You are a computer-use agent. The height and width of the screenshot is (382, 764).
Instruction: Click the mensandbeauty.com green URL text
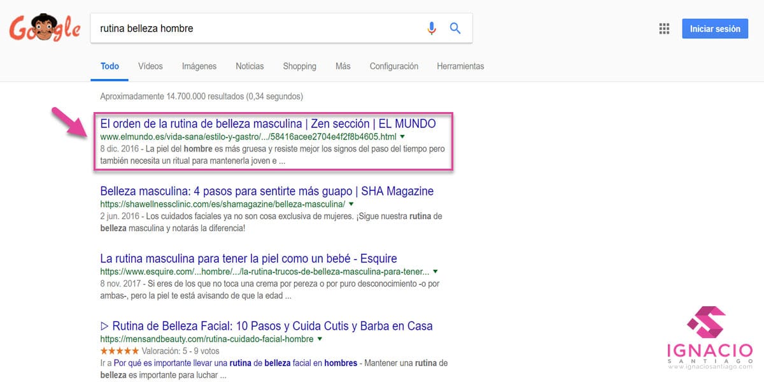pyautogui.click(x=207, y=339)
